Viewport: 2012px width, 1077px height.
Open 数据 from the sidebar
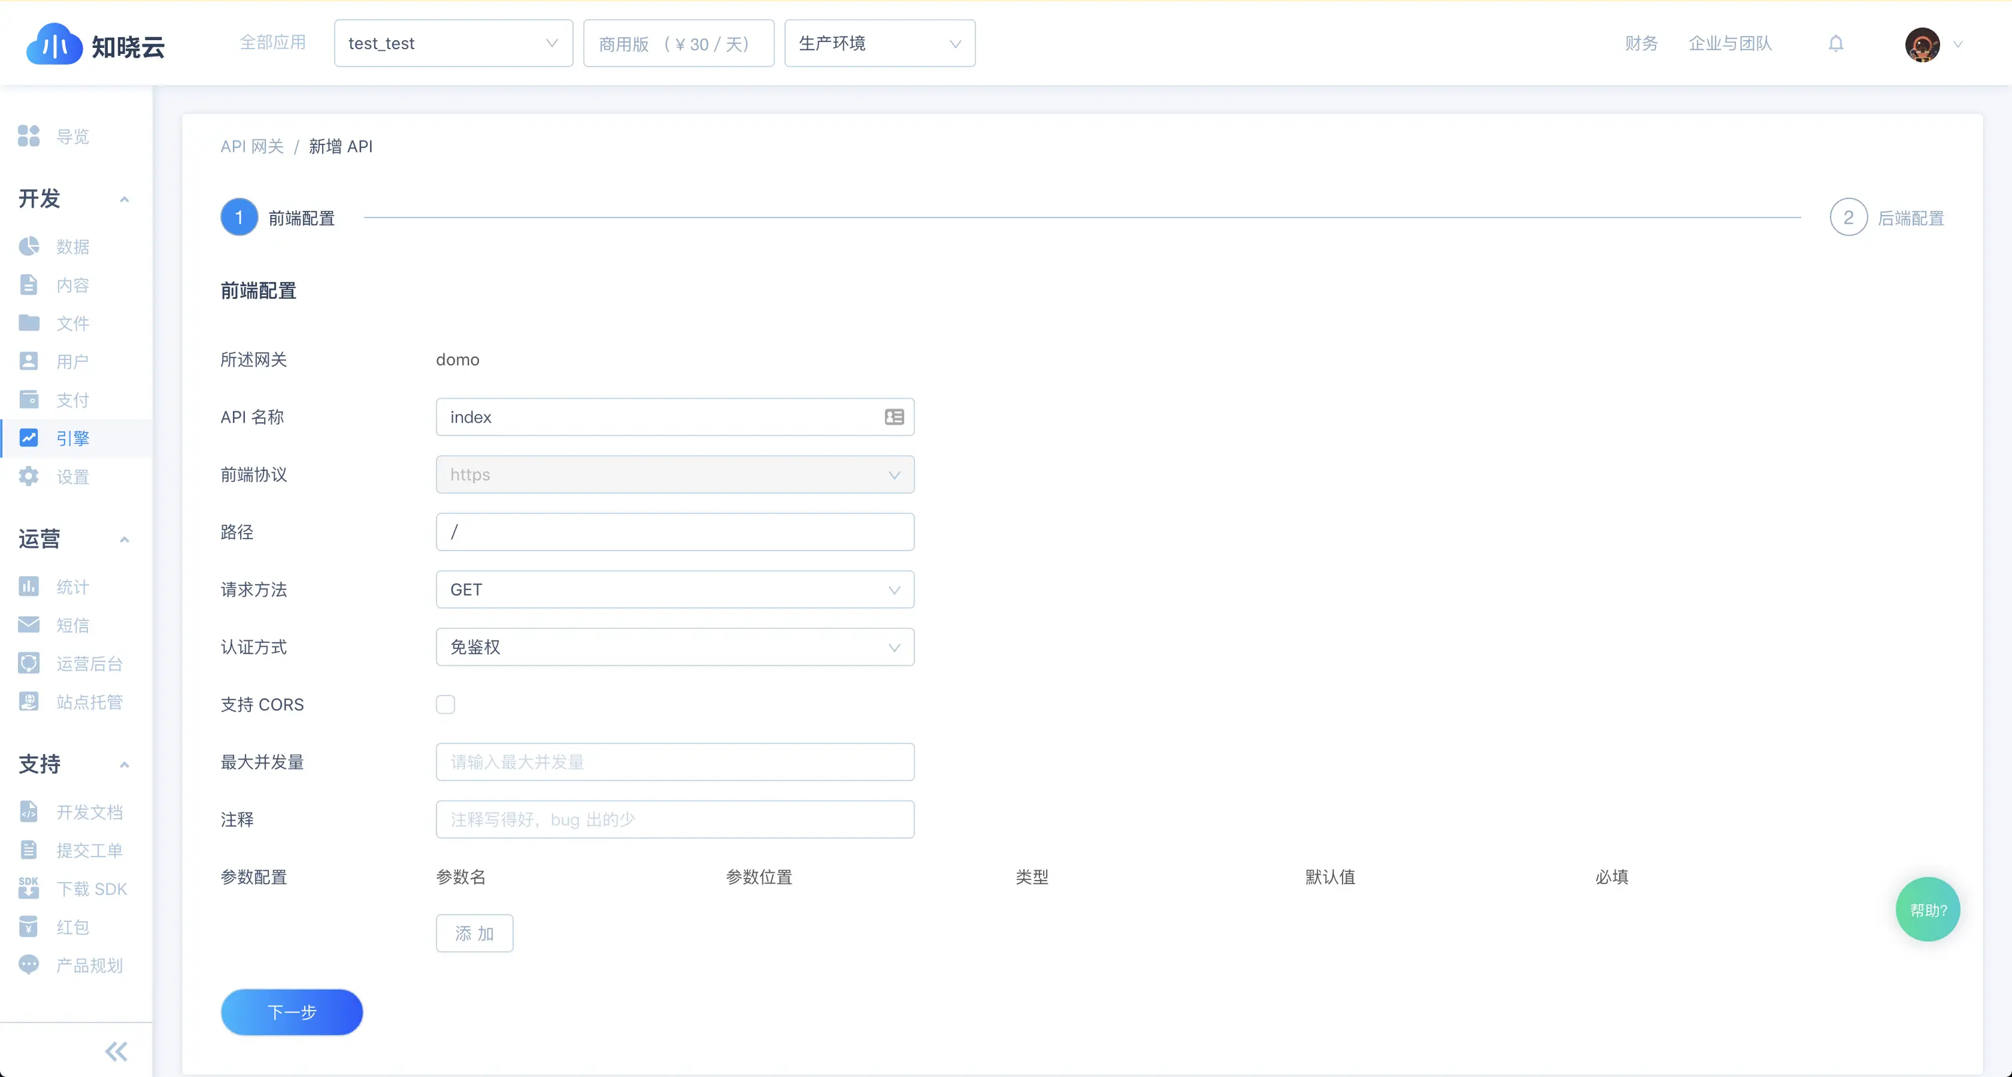(x=72, y=247)
